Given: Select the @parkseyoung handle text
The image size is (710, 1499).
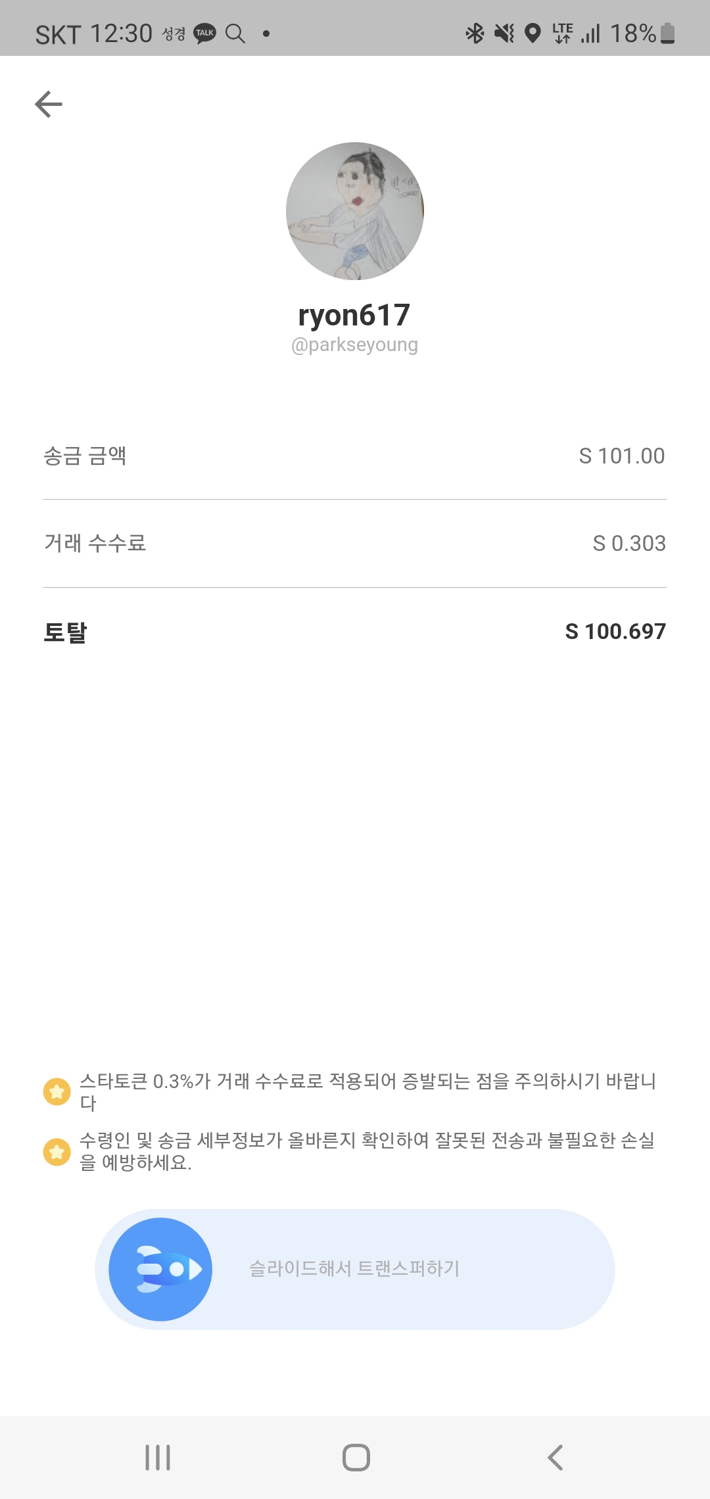Looking at the screenshot, I should [354, 345].
